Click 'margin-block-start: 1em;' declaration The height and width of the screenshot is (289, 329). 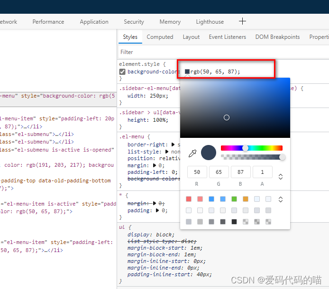coord(164,248)
